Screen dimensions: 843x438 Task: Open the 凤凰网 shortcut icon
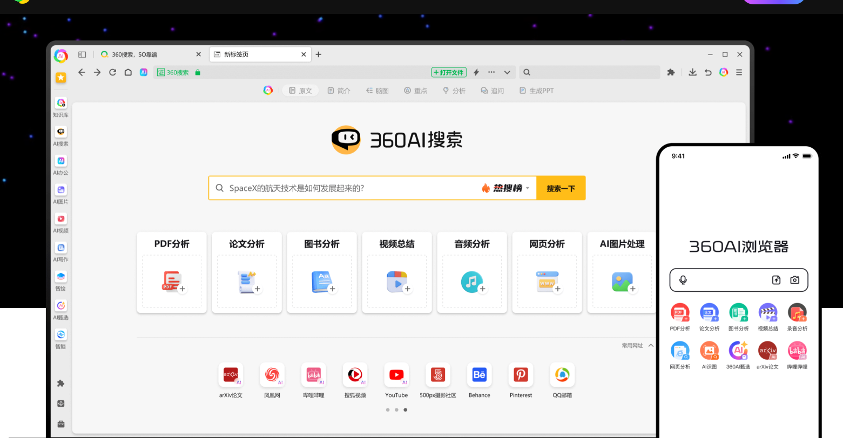(272, 375)
